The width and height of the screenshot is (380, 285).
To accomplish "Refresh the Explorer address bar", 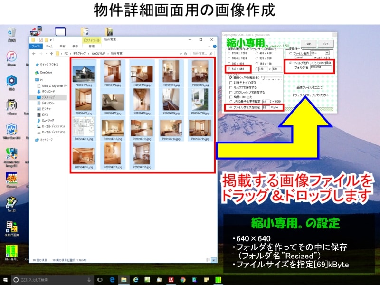I will coord(186,54).
